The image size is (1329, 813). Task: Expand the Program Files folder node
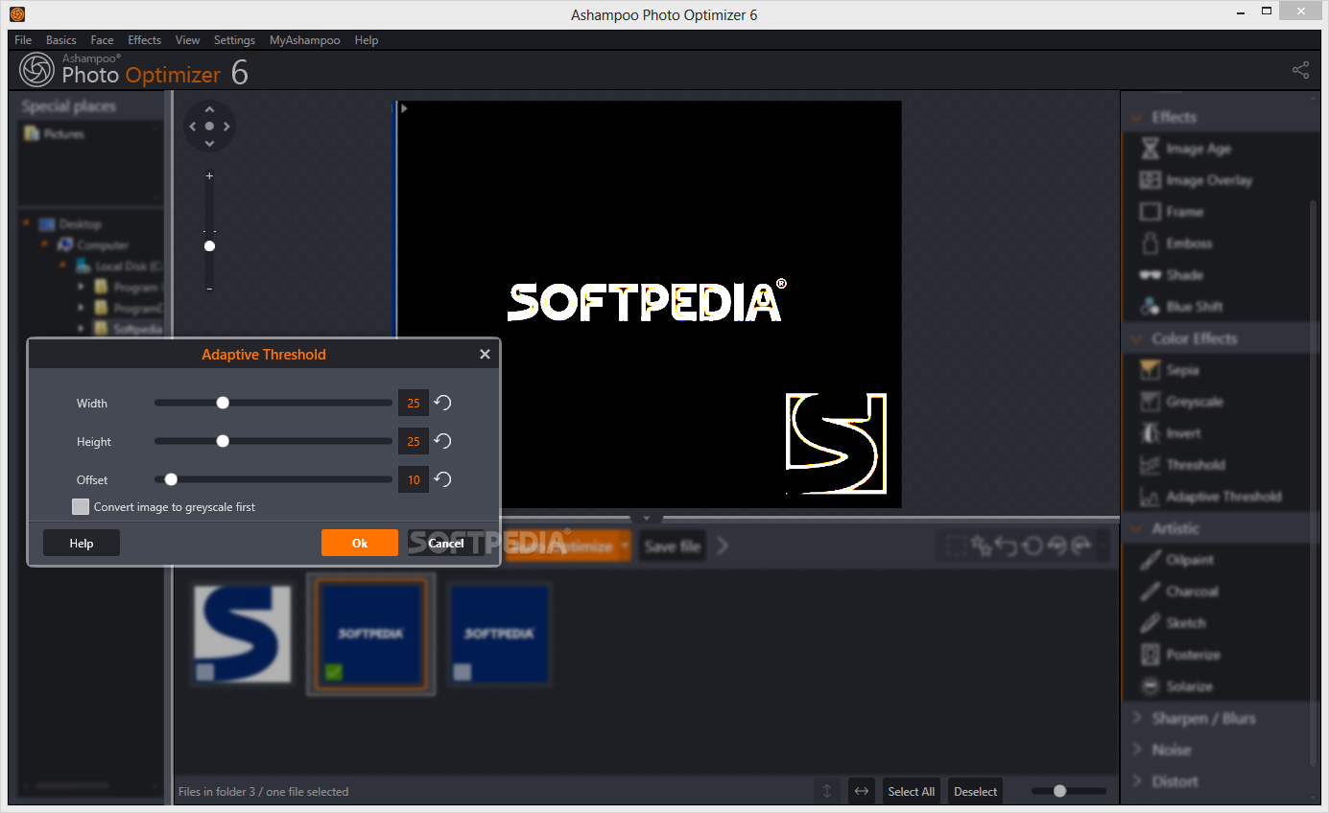81,287
